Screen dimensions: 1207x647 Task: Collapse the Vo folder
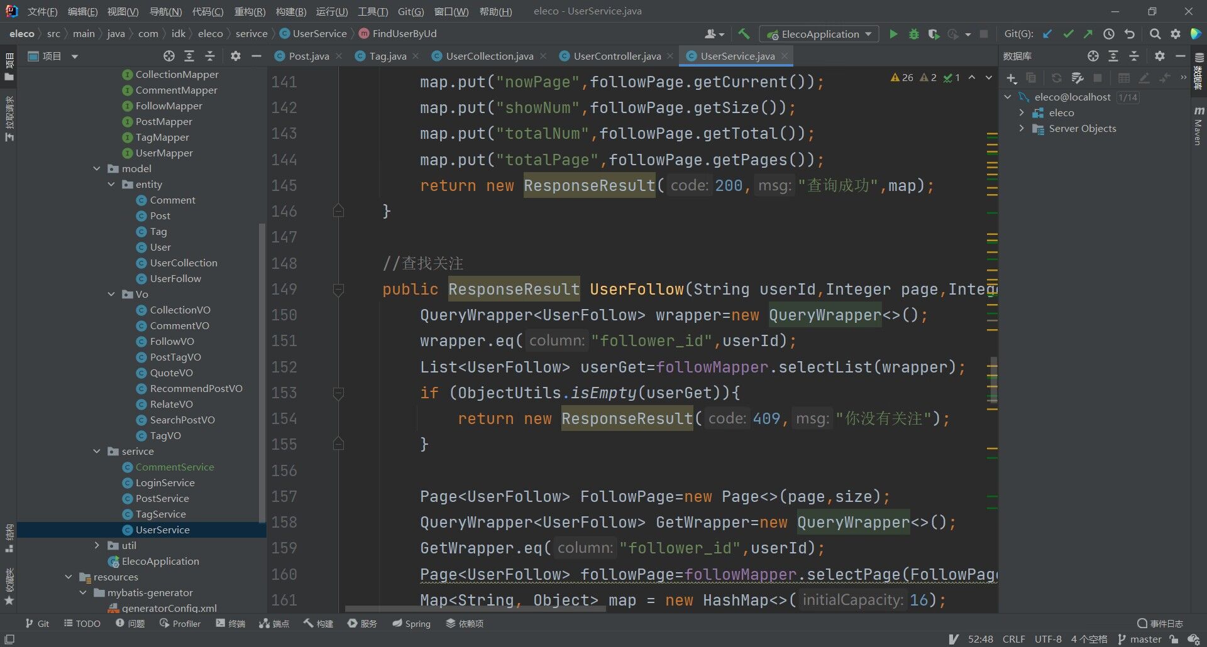111,294
